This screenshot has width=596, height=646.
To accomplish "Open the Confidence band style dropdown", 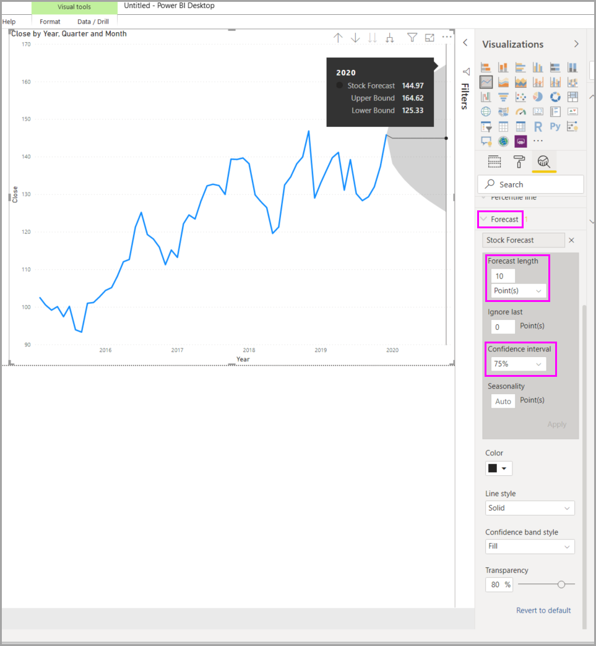I will (530, 546).
